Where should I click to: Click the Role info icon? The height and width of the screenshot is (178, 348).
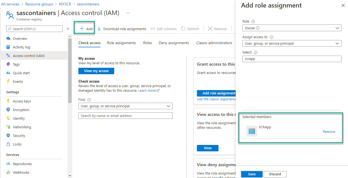pyautogui.click(x=253, y=22)
